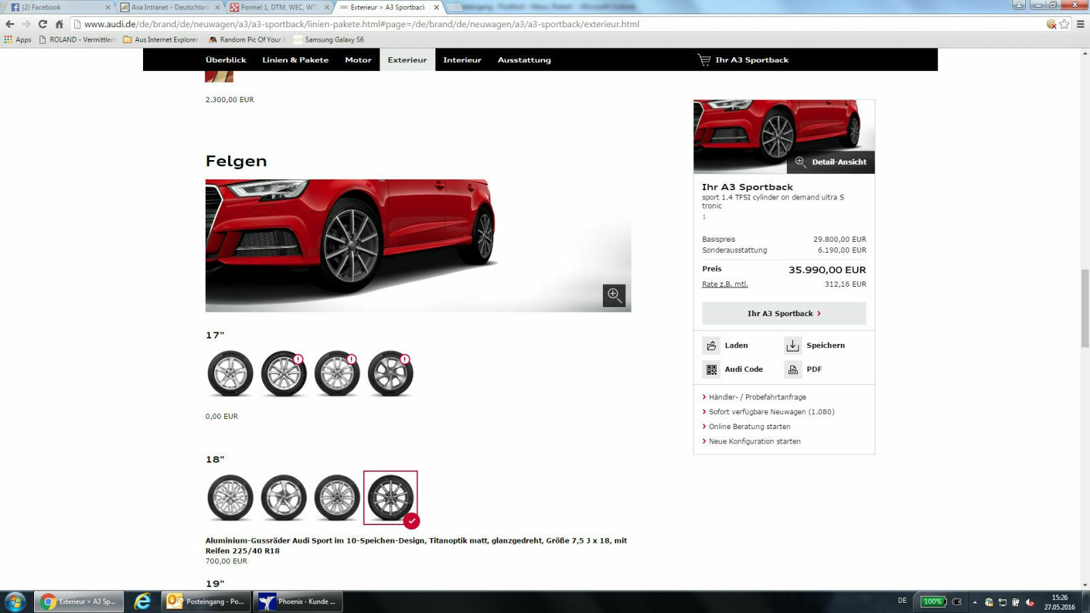Generate an Audi Code via the QR icon
This screenshot has height=613, width=1090.
(x=711, y=368)
